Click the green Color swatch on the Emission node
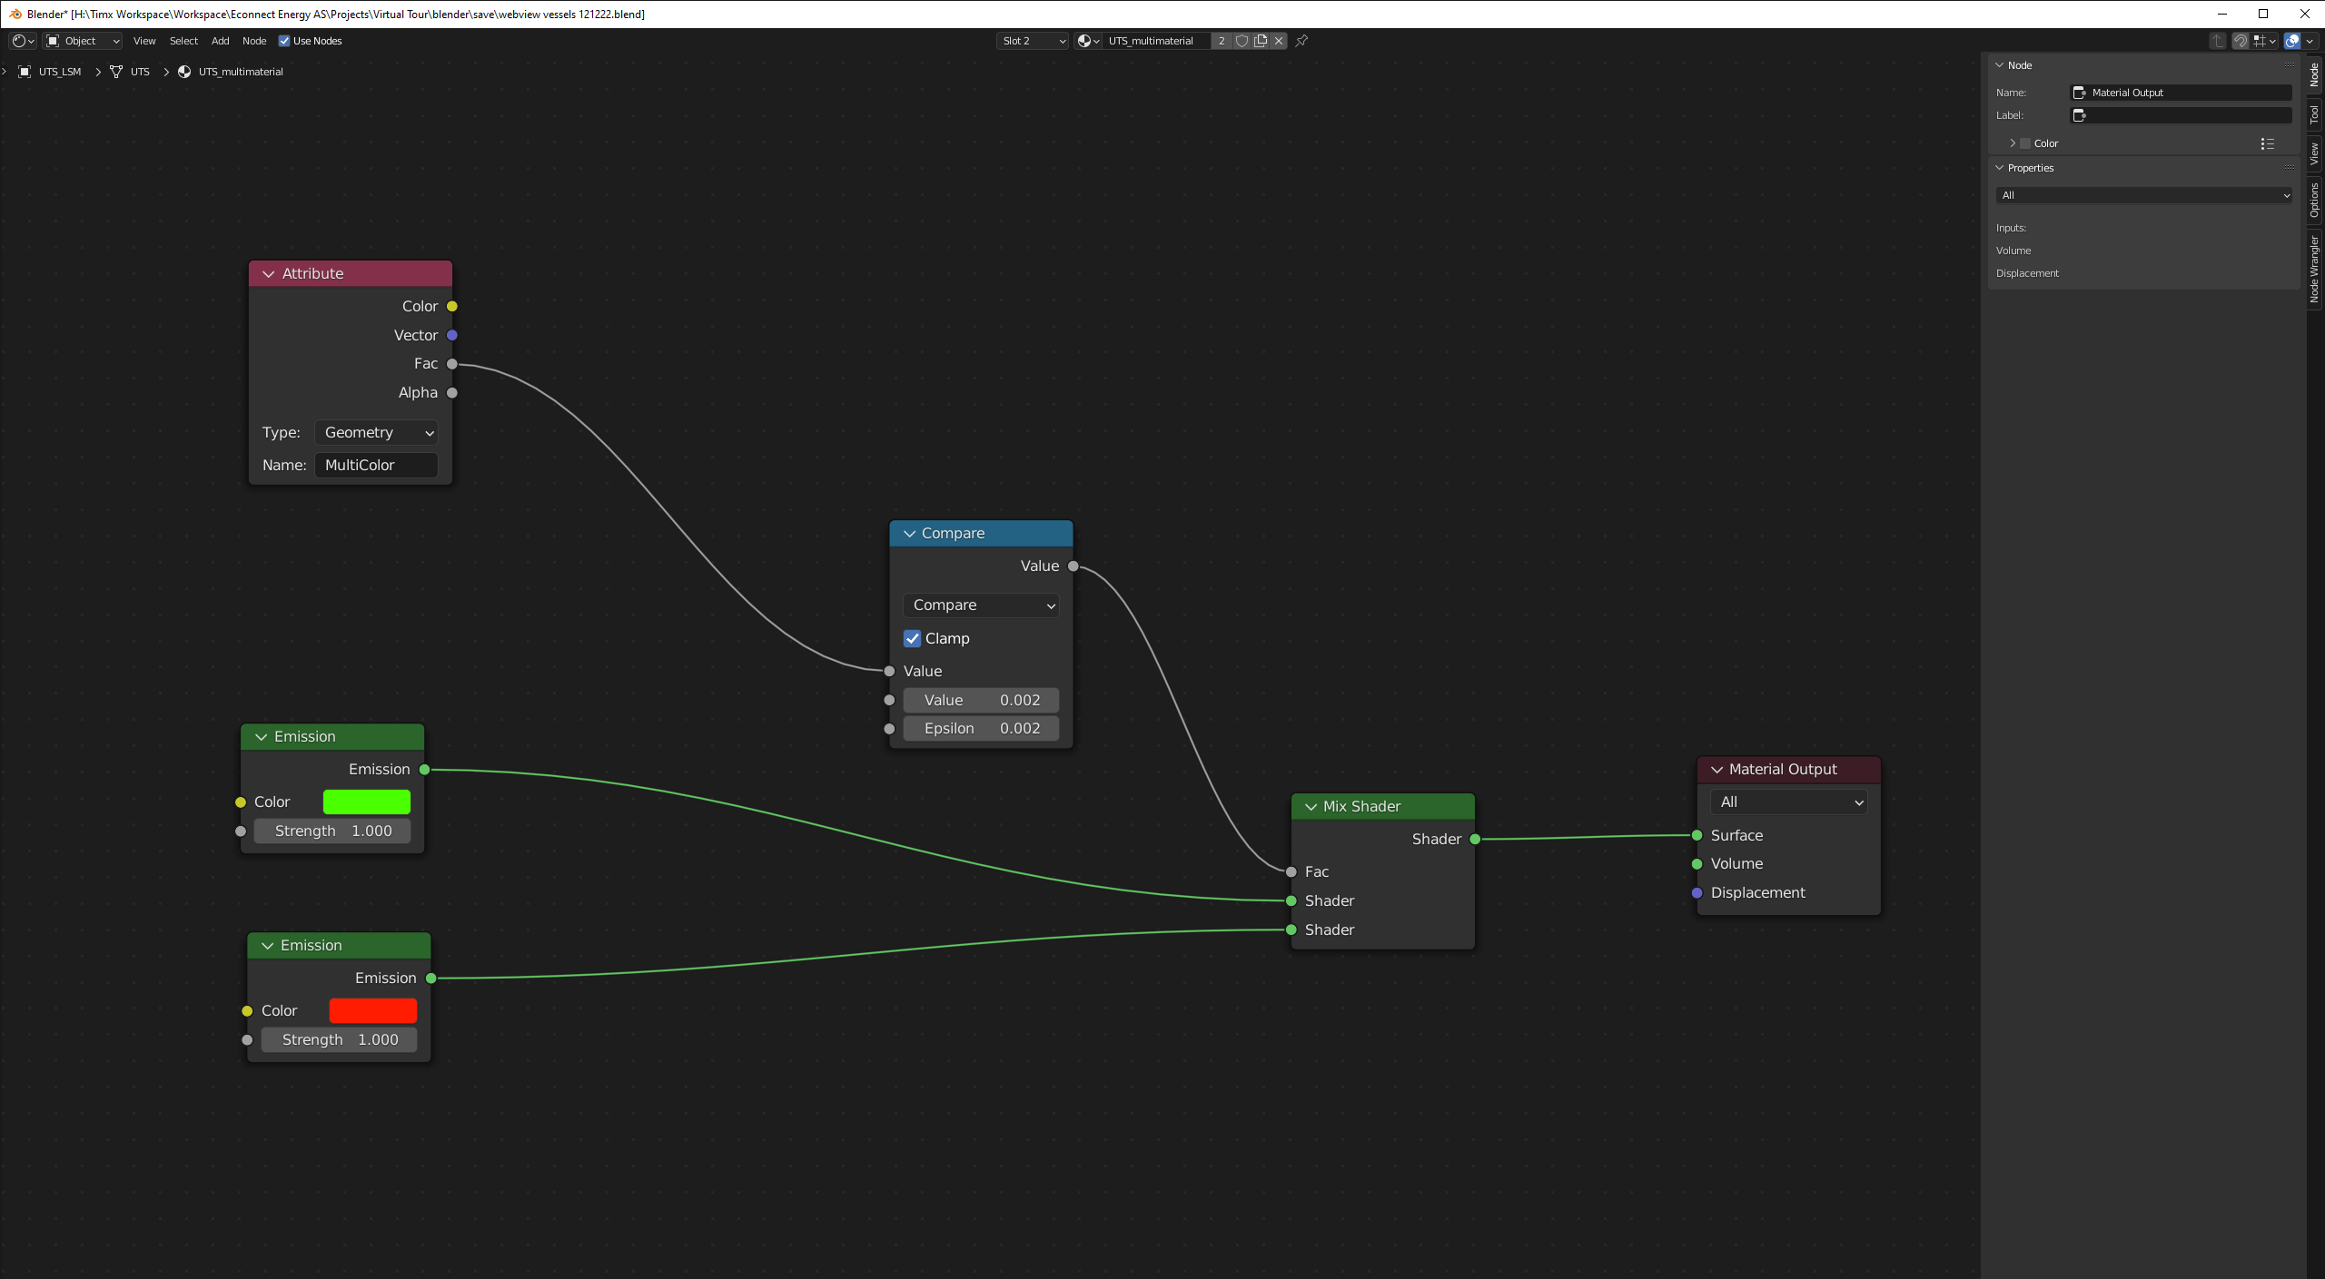This screenshot has width=2325, height=1279. coord(366,802)
